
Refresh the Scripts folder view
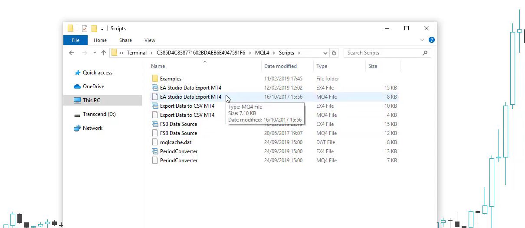tap(334, 53)
